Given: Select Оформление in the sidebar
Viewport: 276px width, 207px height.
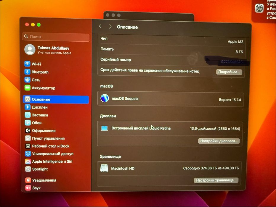Looking at the screenshot, I should (56, 131).
